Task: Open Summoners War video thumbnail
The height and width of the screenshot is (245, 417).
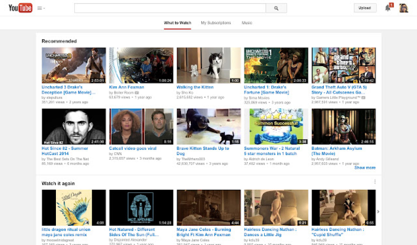Action: click(276, 126)
